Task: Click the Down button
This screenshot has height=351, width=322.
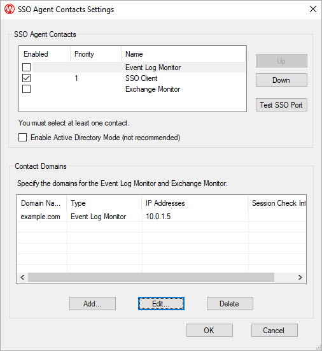Action: 281,80
